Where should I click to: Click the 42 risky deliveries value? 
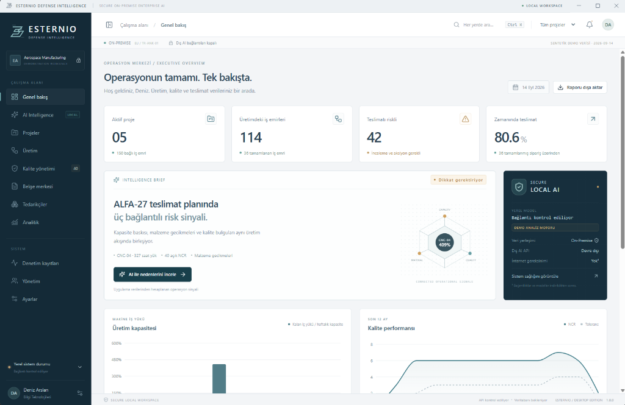click(x=374, y=137)
